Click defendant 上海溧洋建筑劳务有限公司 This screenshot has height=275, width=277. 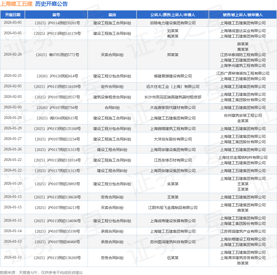pos(243,258)
